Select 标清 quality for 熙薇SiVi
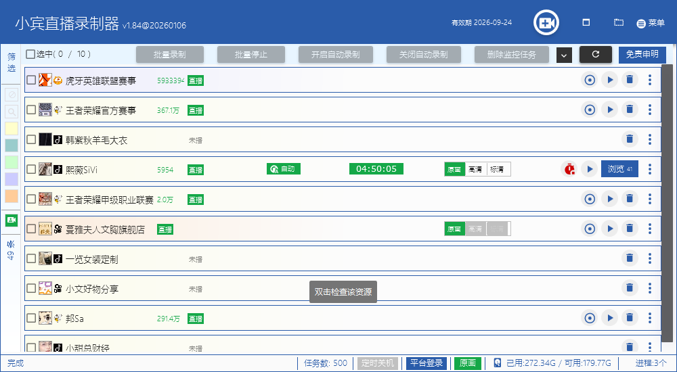 click(x=498, y=170)
